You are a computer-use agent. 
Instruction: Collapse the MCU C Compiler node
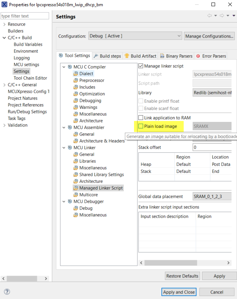64,67
